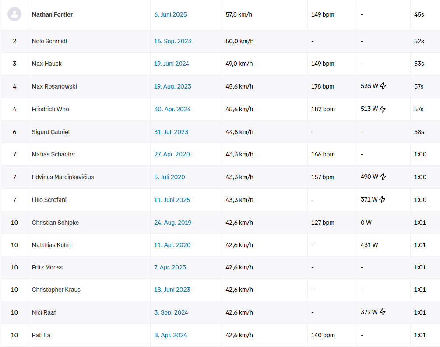Open the 19. Juni 2024 activity link
The image size is (440, 347).
[x=172, y=64]
